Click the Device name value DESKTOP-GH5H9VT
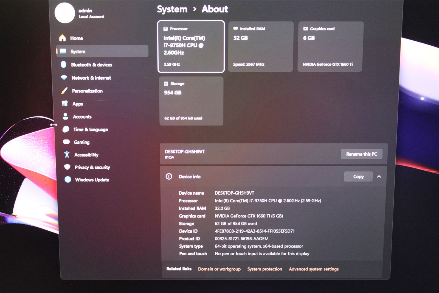Viewport: 439px width, 293px height. click(234, 193)
